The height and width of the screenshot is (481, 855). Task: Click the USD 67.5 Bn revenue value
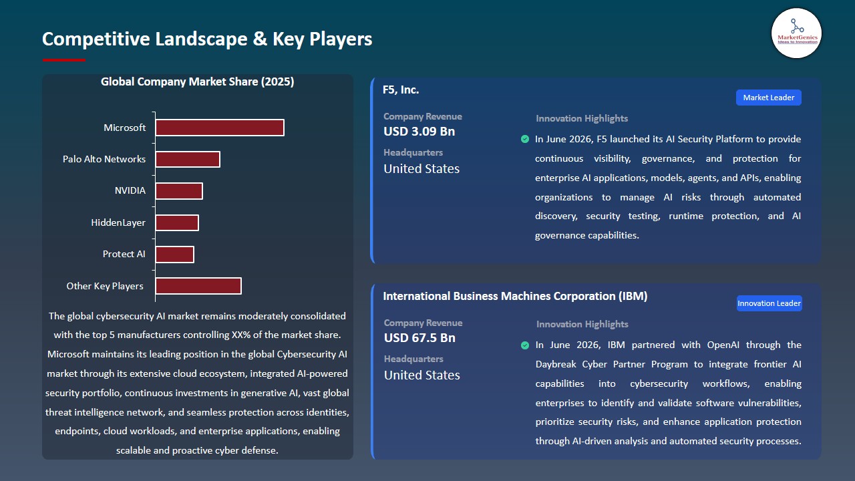coord(419,338)
